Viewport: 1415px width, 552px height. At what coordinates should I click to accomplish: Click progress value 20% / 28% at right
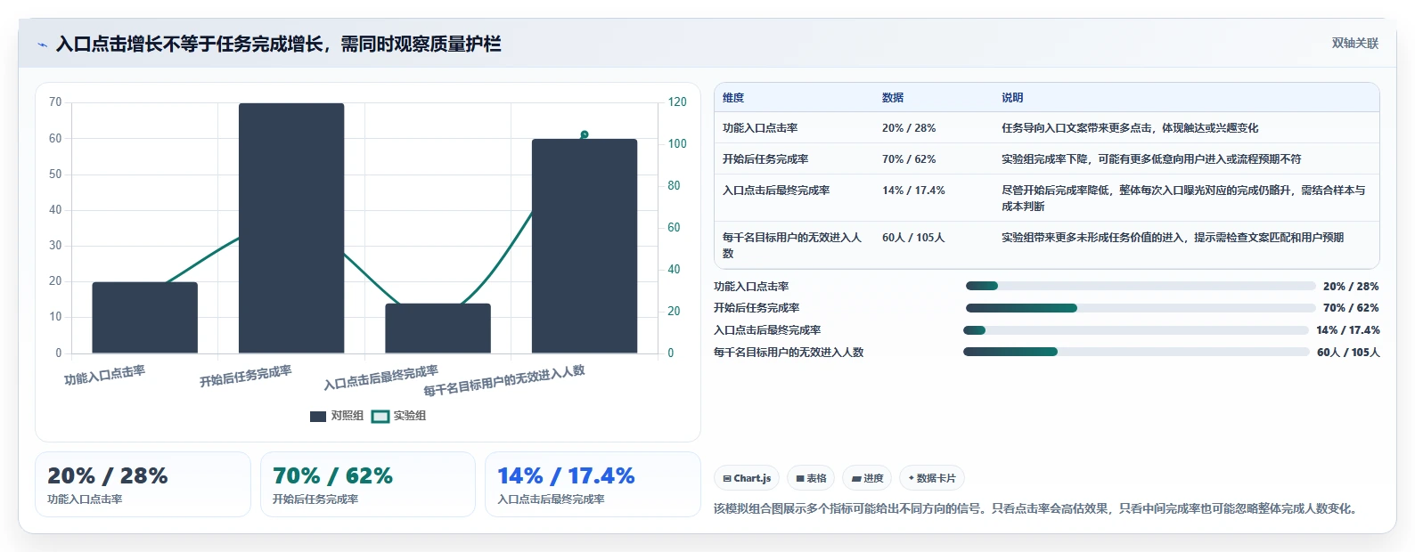(x=1351, y=287)
